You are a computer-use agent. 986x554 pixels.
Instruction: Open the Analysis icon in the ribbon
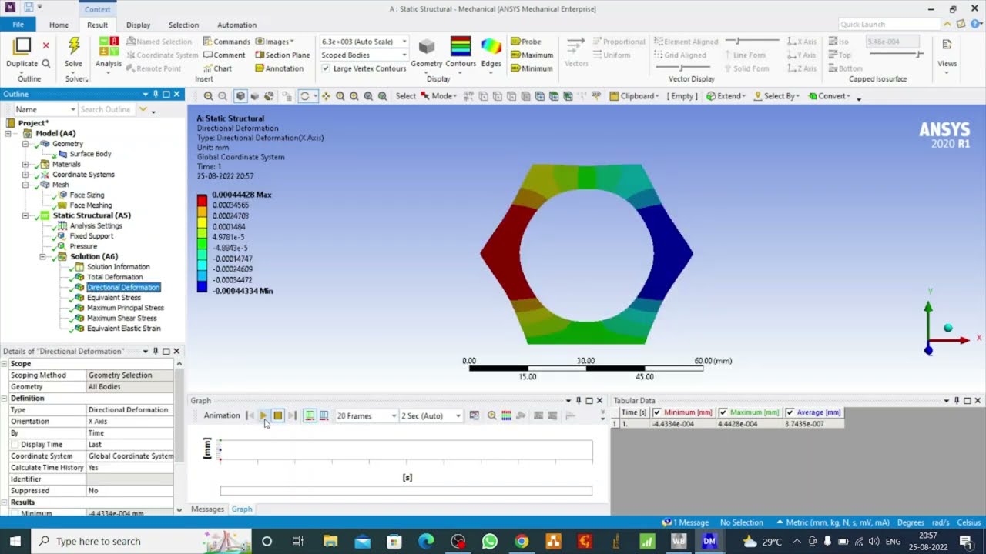[109, 46]
